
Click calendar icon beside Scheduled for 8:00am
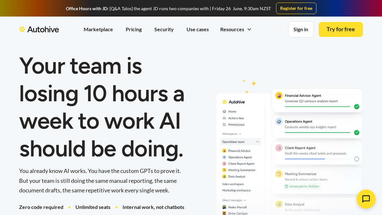click(x=287, y=186)
